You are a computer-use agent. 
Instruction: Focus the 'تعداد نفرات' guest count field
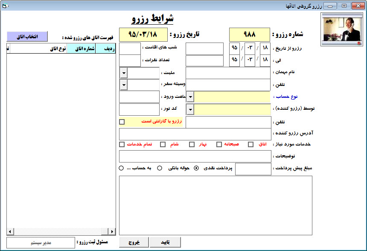click(130, 61)
